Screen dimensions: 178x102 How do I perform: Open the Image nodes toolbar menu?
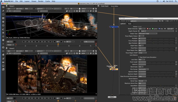pyautogui.click(x=3, y=7)
